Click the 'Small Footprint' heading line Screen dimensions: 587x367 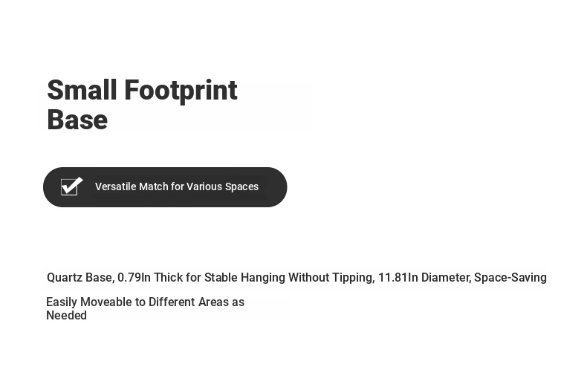tap(142, 90)
